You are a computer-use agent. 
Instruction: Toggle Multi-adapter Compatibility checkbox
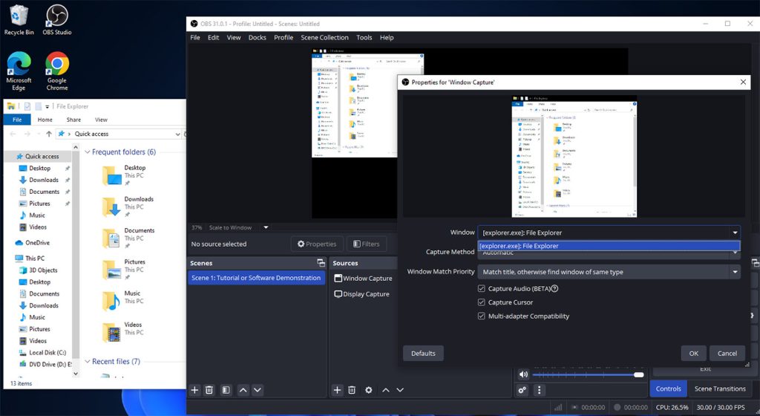pyautogui.click(x=481, y=316)
